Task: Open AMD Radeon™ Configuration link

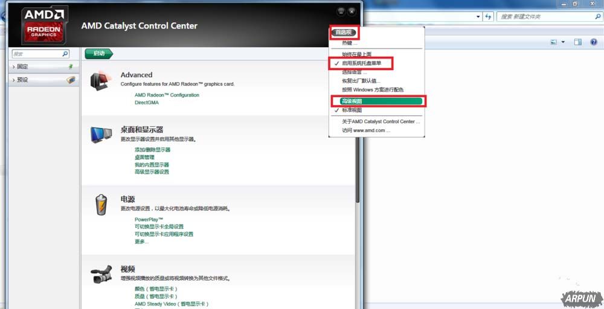Action: click(167, 95)
